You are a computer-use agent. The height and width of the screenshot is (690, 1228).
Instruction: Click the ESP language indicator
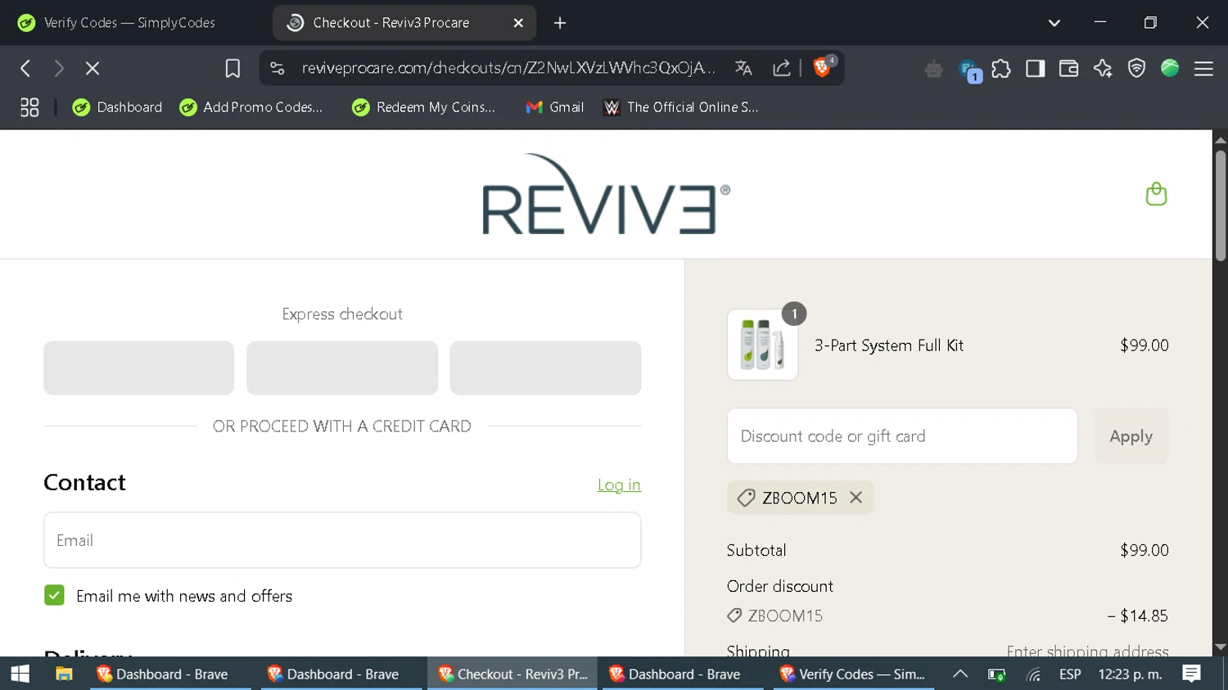(x=1070, y=674)
